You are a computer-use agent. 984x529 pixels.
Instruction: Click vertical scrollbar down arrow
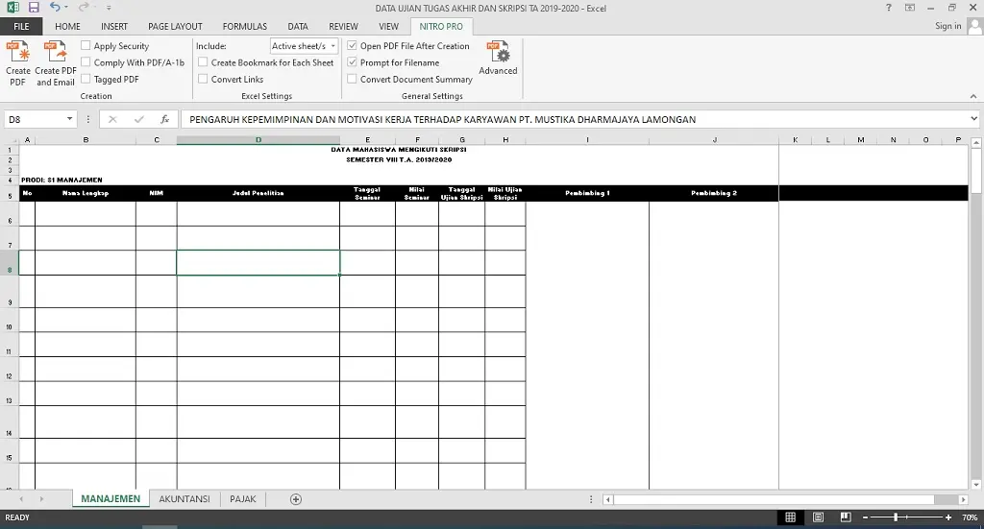tap(976, 485)
